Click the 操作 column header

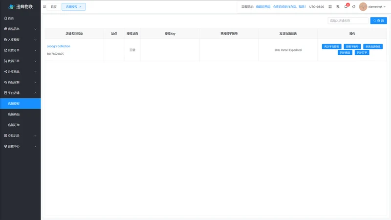tap(352, 34)
